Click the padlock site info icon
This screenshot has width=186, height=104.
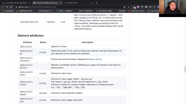coord(16,7)
